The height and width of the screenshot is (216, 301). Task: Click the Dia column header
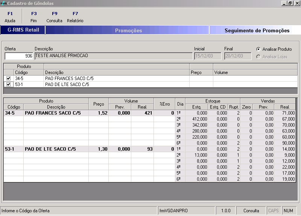180,104
